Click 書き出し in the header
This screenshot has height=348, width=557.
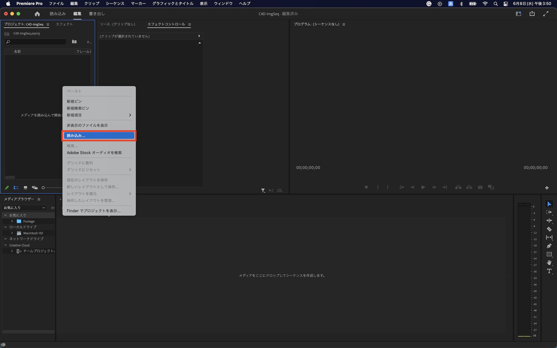click(97, 14)
